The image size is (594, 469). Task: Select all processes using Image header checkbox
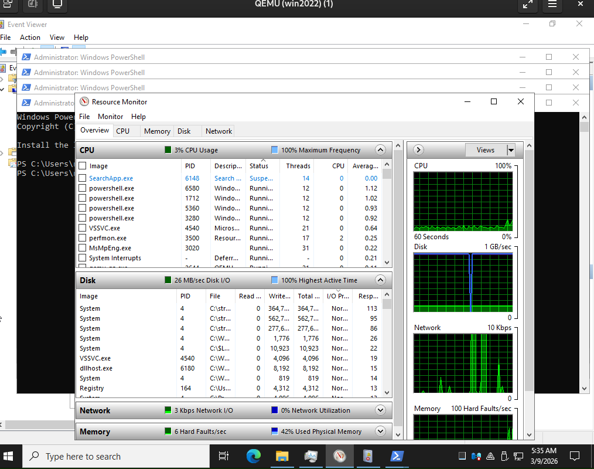click(83, 166)
